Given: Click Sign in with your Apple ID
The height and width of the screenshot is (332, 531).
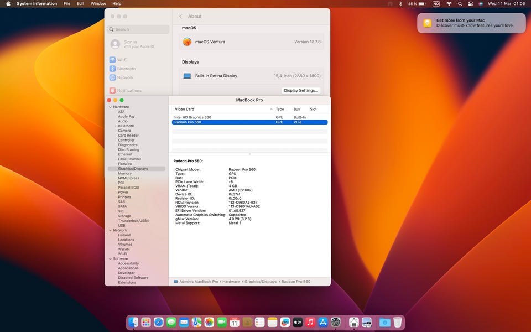Looking at the screenshot, I should click(x=130, y=44).
